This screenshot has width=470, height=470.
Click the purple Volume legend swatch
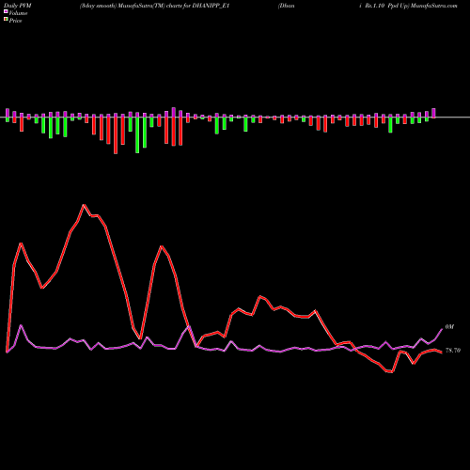6,12
